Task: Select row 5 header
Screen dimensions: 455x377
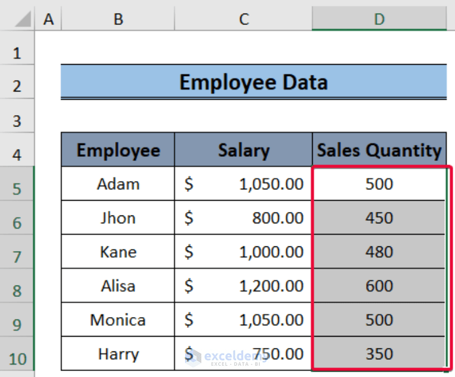Action: (x=17, y=183)
